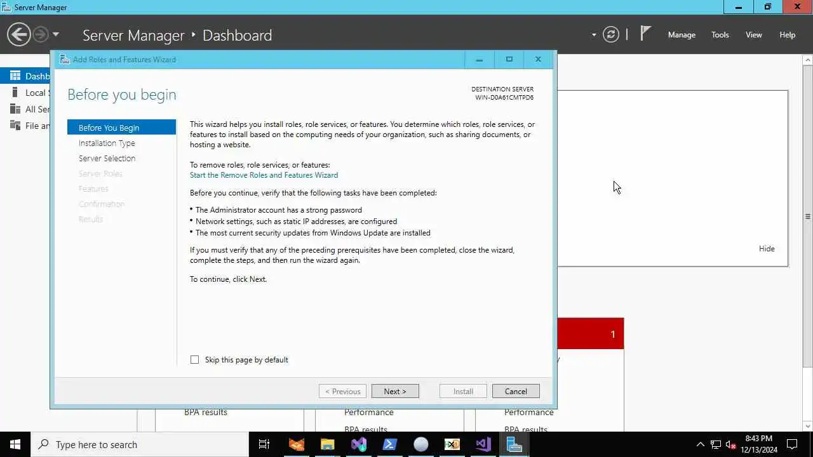Open BPA results under left role tile

(206, 413)
